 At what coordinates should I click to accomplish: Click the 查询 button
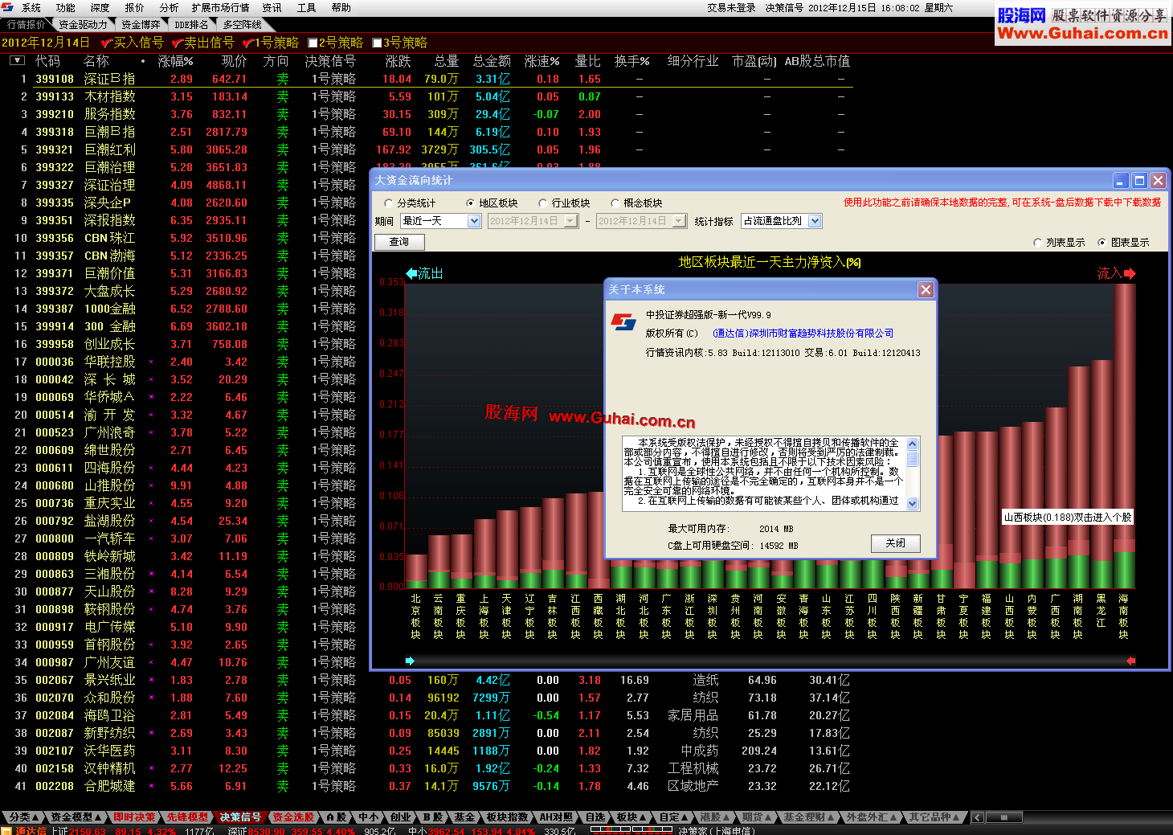click(398, 242)
